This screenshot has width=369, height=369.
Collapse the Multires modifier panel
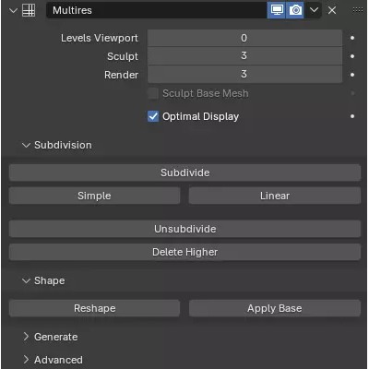click(14, 11)
